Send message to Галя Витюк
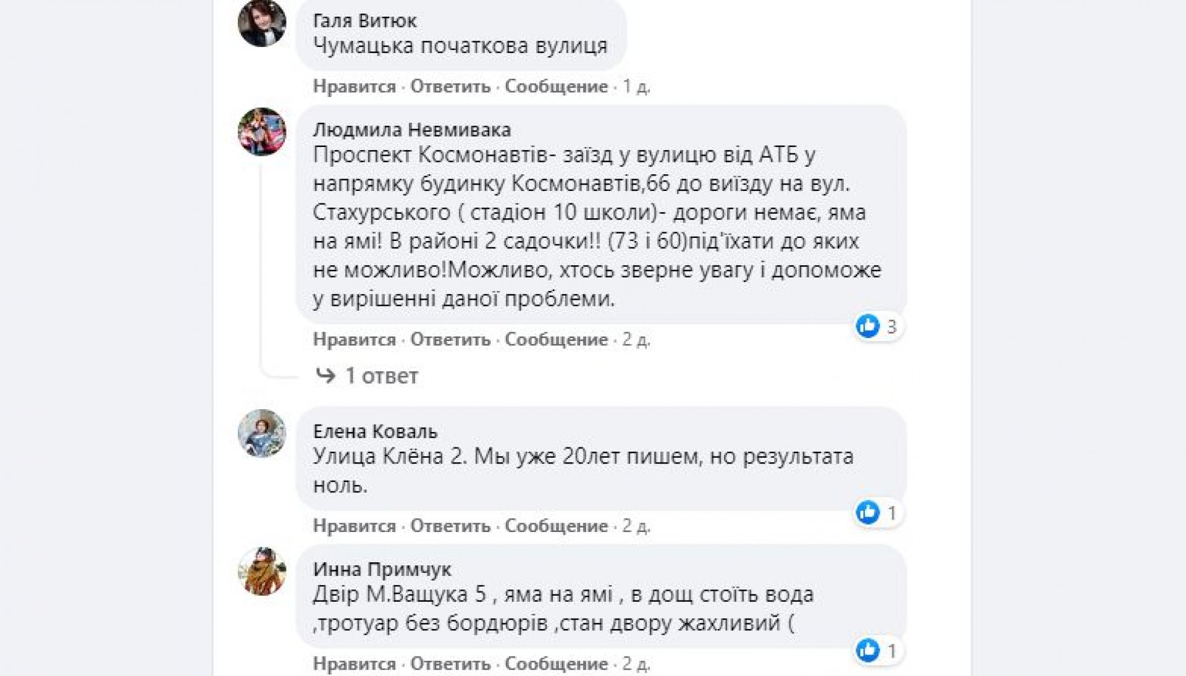Image resolution: width=1186 pixels, height=676 pixels. point(556,87)
